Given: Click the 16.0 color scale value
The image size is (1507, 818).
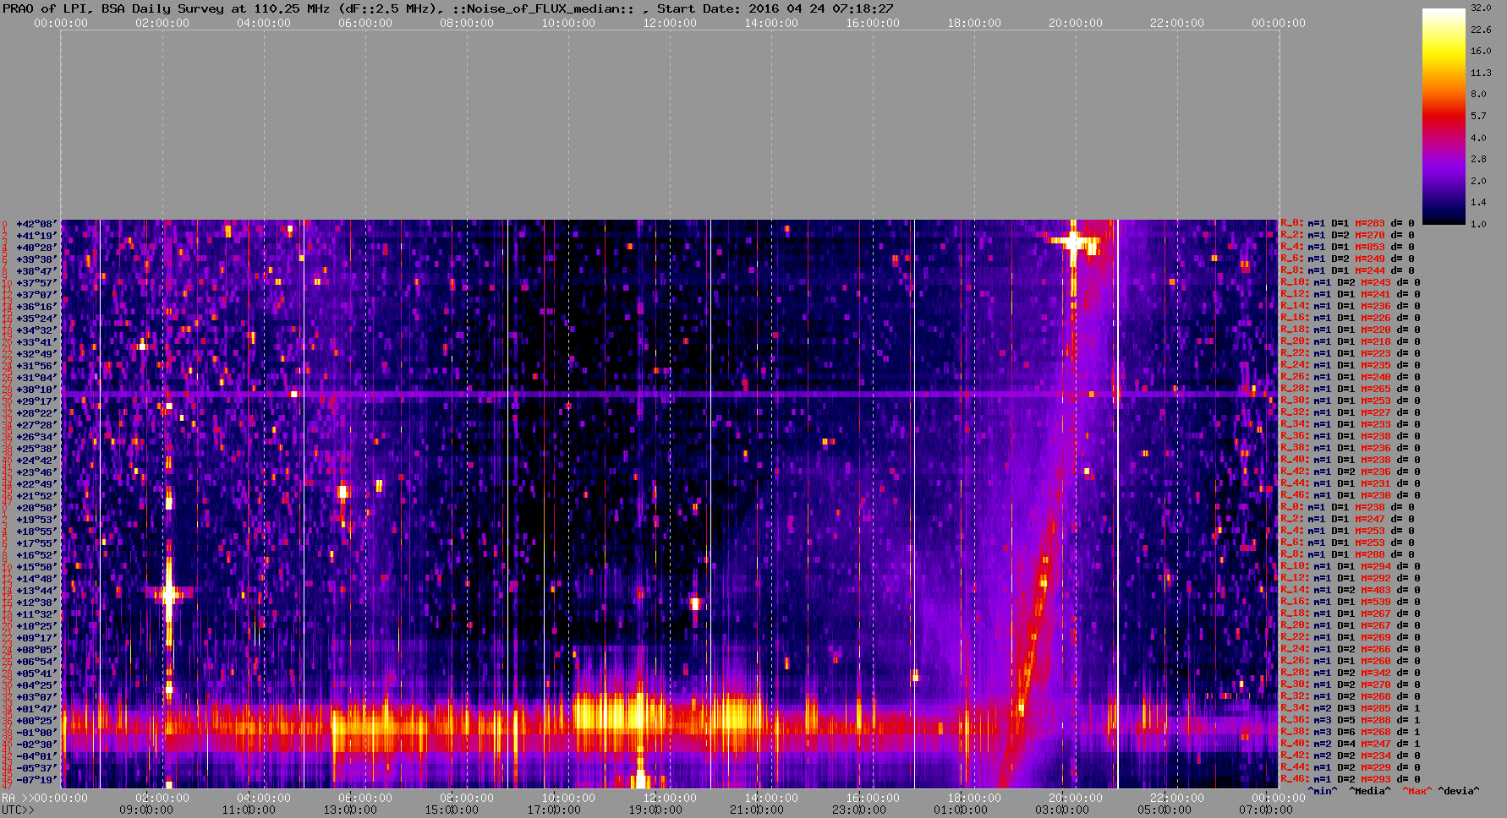Looking at the screenshot, I should point(1481,51).
